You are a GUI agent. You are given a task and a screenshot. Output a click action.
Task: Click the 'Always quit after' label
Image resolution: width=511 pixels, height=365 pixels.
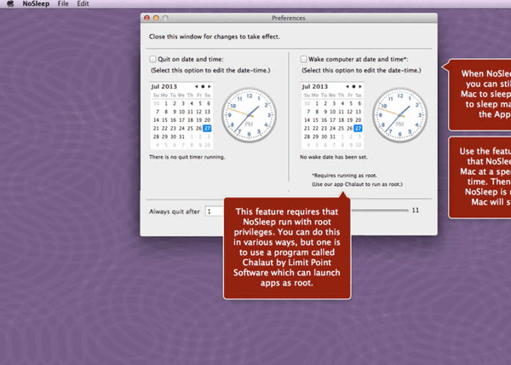pos(175,211)
